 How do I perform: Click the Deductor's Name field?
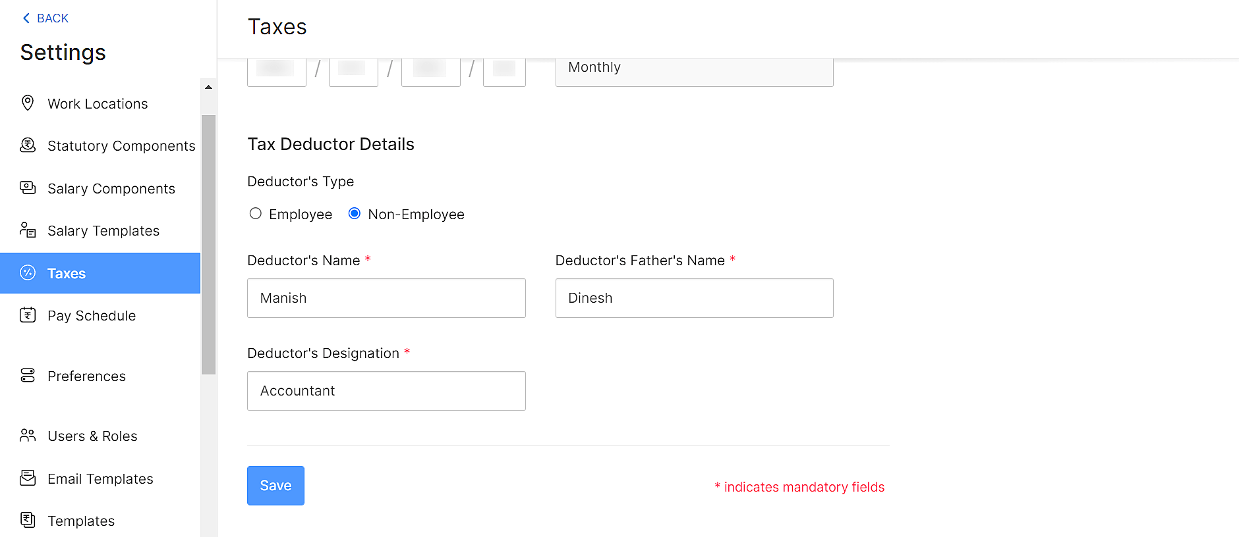pyautogui.click(x=386, y=298)
